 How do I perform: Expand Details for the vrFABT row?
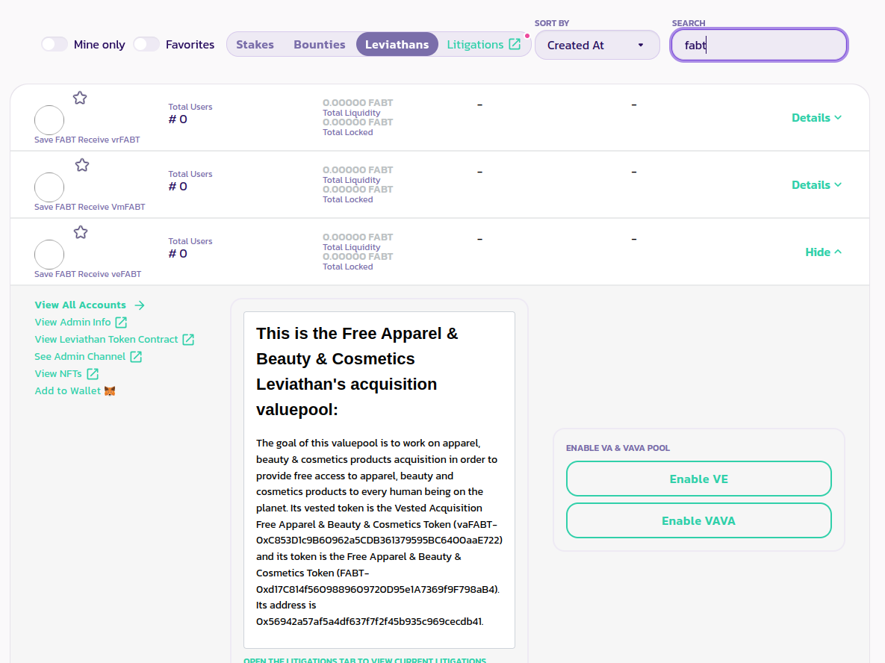(816, 118)
